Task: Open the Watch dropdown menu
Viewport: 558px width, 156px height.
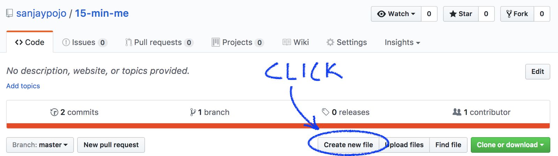Action: coord(396,14)
